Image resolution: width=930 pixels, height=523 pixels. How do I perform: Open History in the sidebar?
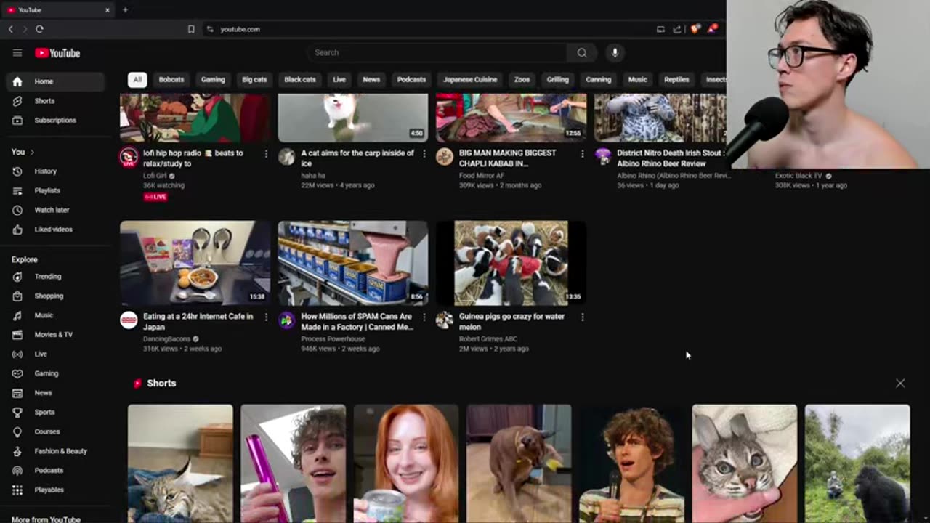click(55, 171)
